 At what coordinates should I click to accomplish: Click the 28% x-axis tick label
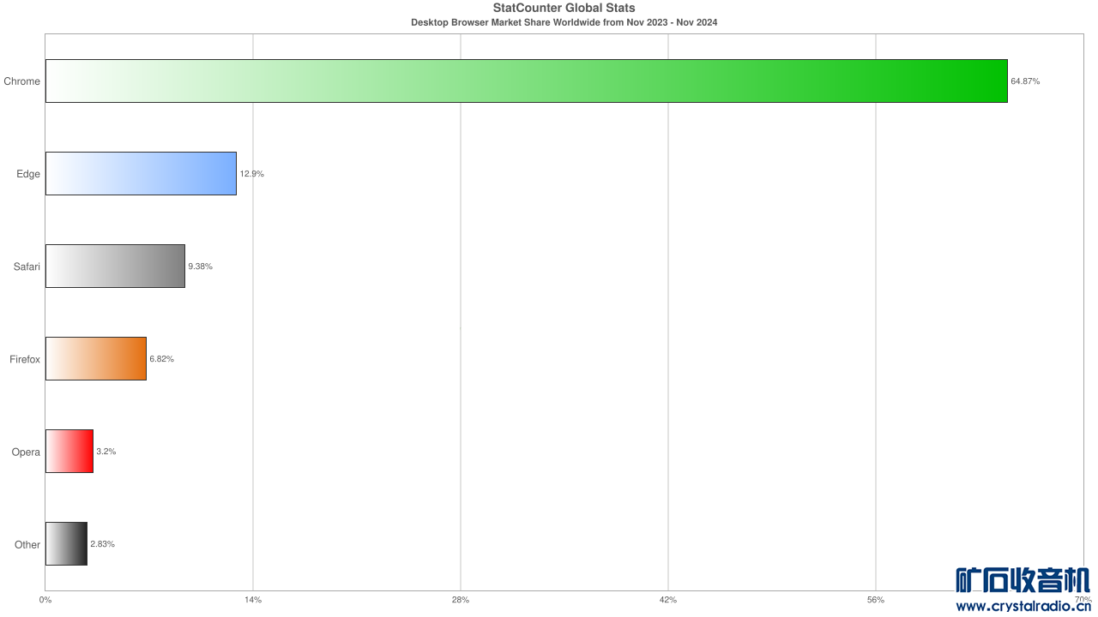tap(461, 600)
